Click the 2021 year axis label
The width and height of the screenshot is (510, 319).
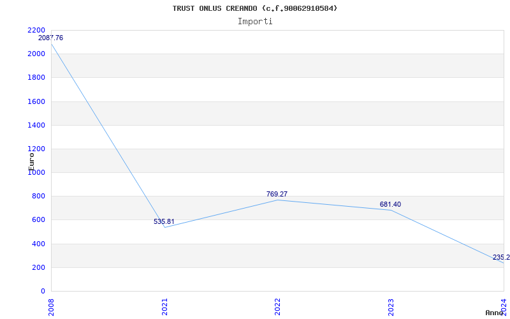pyautogui.click(x=164, y=307)
